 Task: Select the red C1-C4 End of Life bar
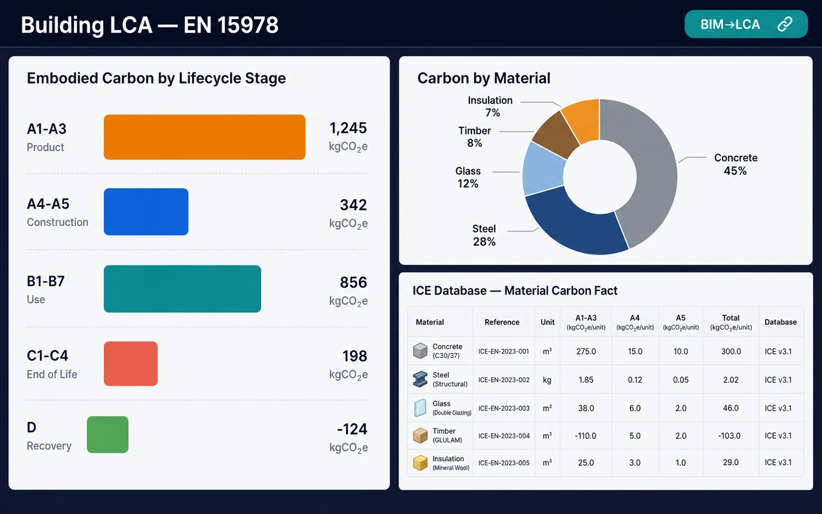pos(130,364)
